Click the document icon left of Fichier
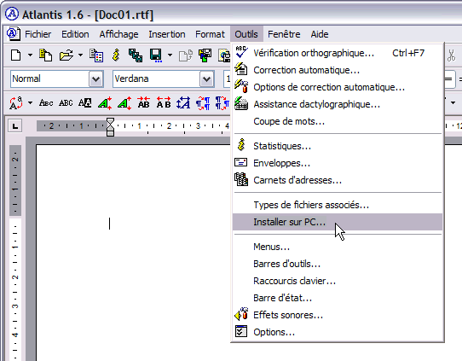462x361 pixels. [14, 33]
